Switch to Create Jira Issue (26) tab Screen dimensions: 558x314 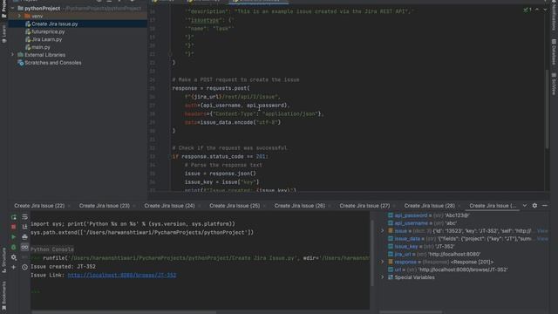click(300, 206)
